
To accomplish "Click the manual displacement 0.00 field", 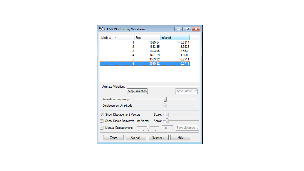I will (167, 128).
